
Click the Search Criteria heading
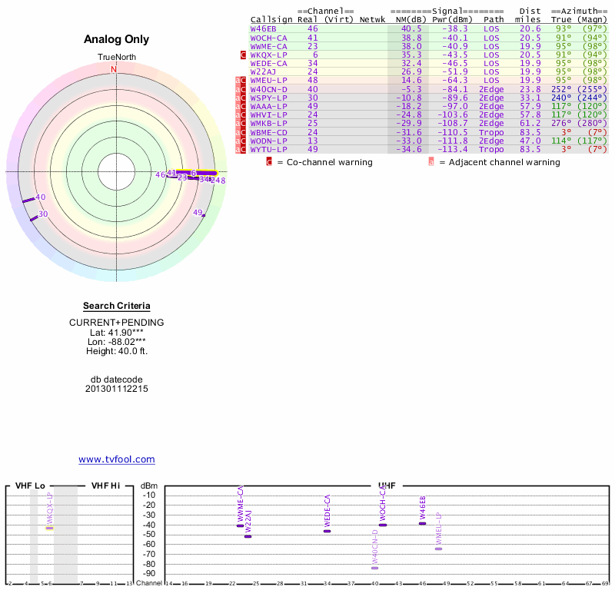coord(116,307)
